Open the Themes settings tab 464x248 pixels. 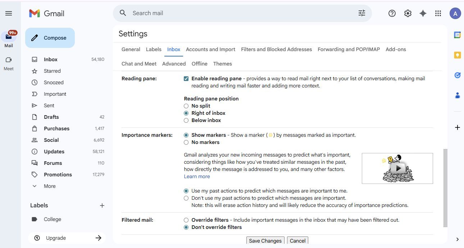click(x=222, y=64)
